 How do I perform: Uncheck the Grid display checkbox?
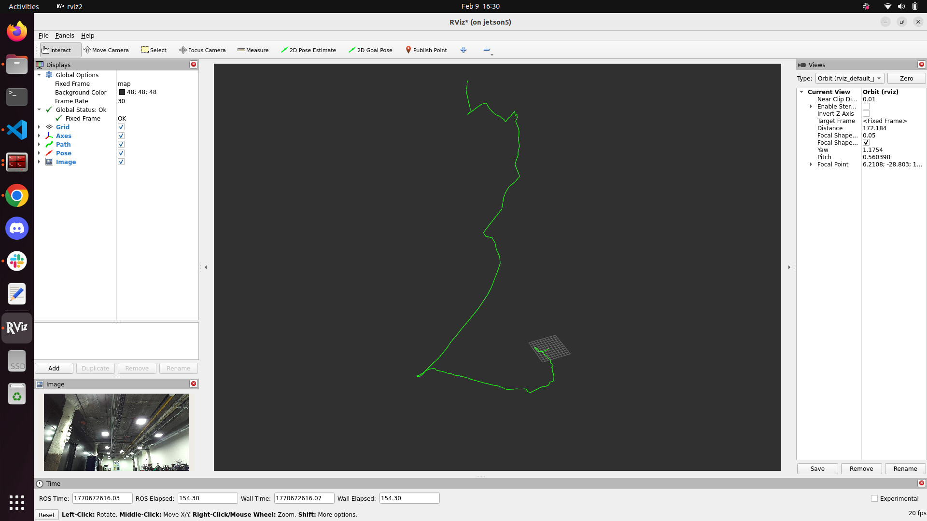click(x=121, y=127)
